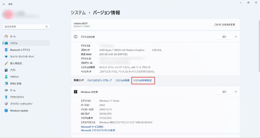Select install date 2024/12/14

[x=105, y=109]
